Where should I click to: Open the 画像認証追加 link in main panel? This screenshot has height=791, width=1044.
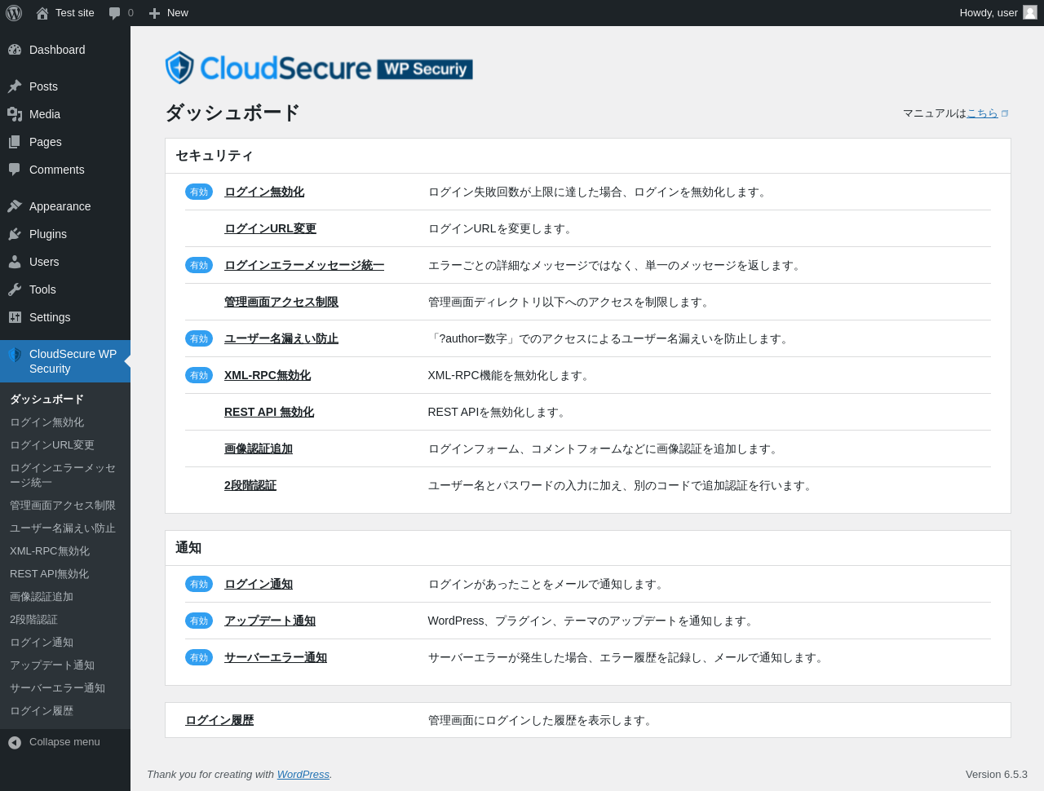pos(259,449)
